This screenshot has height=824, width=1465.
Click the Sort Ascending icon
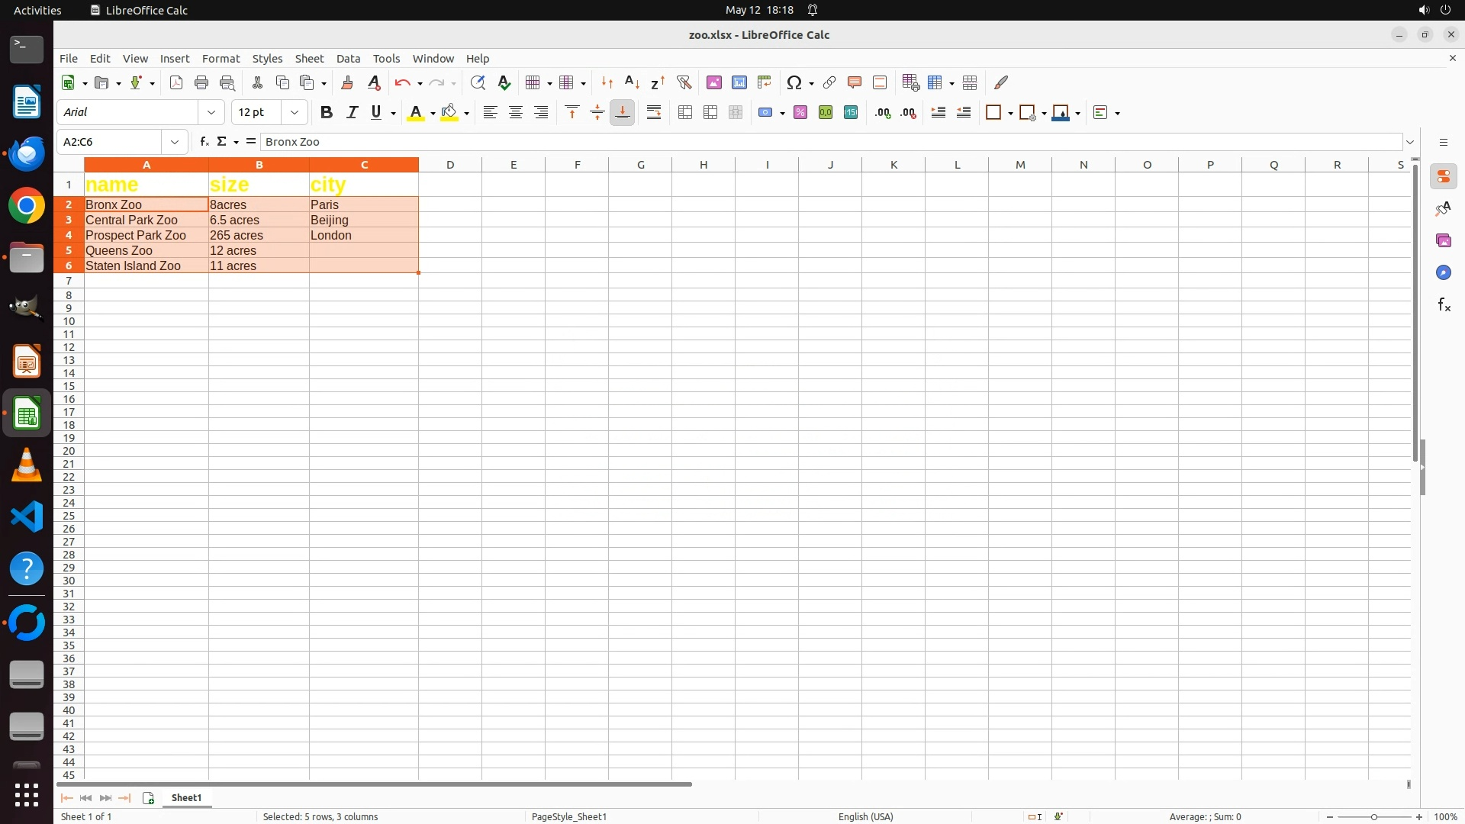tap(632, 82)
